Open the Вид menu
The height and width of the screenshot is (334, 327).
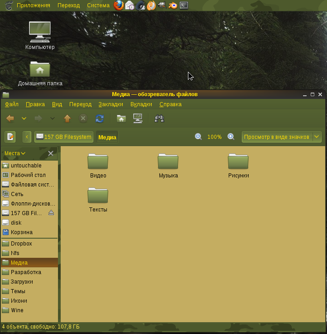(57, 104)
